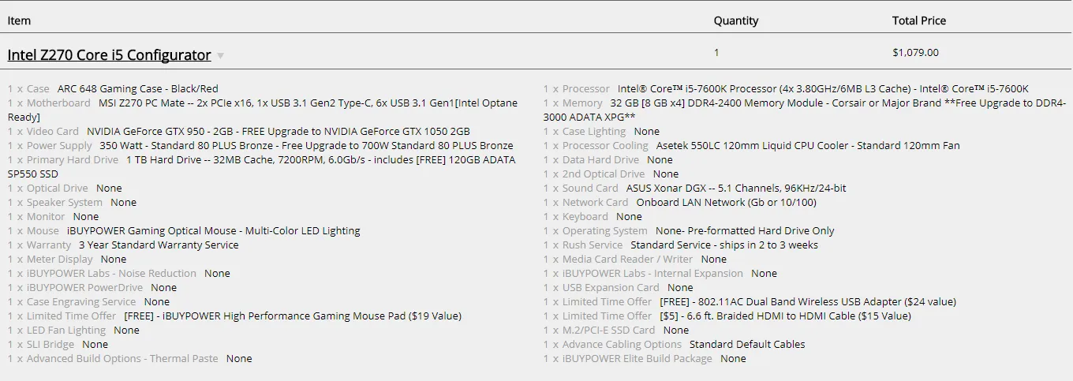This screenshot has height=381, width=1073.
Task: Click the 32 GB DDR4-2400 Memory entry
Action: (x=836, y=103)
